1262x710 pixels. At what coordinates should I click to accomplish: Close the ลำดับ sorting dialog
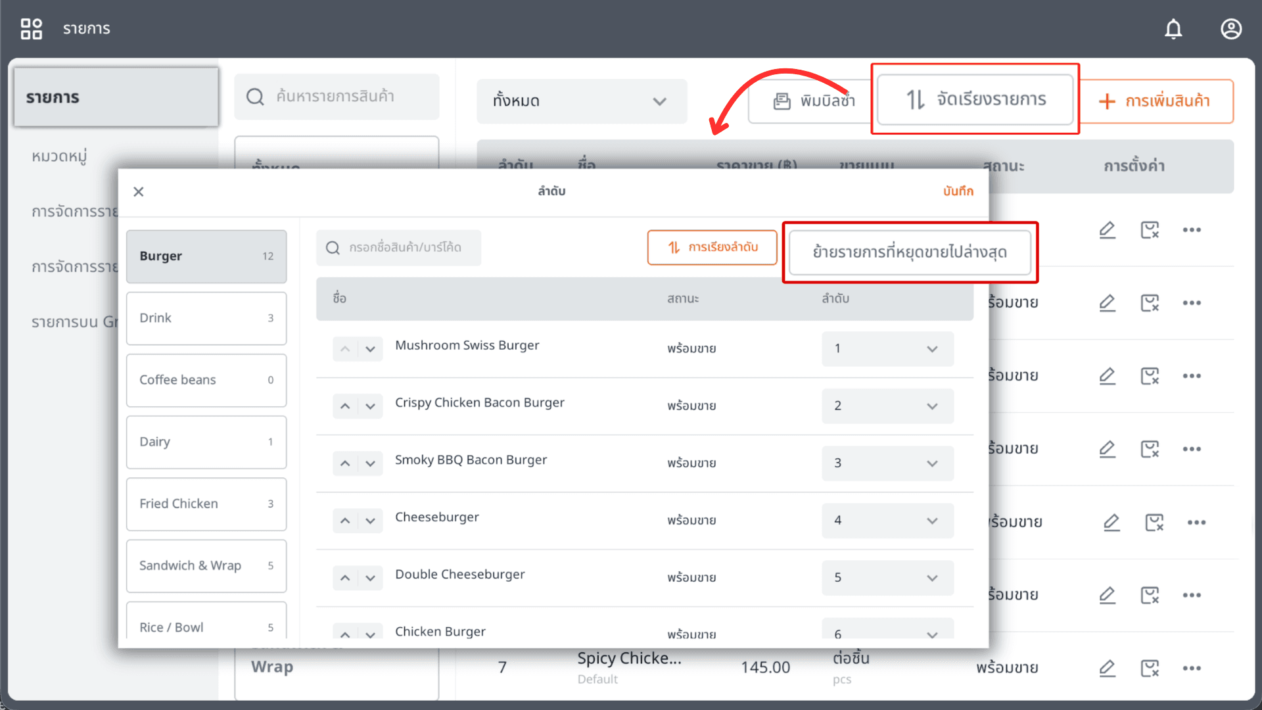coord(138,191)
